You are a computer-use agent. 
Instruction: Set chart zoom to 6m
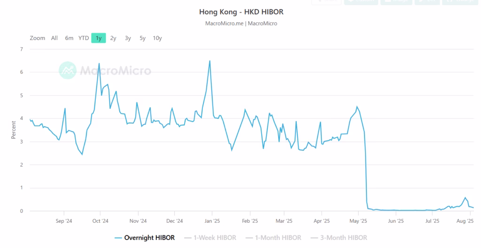point(69,38)
